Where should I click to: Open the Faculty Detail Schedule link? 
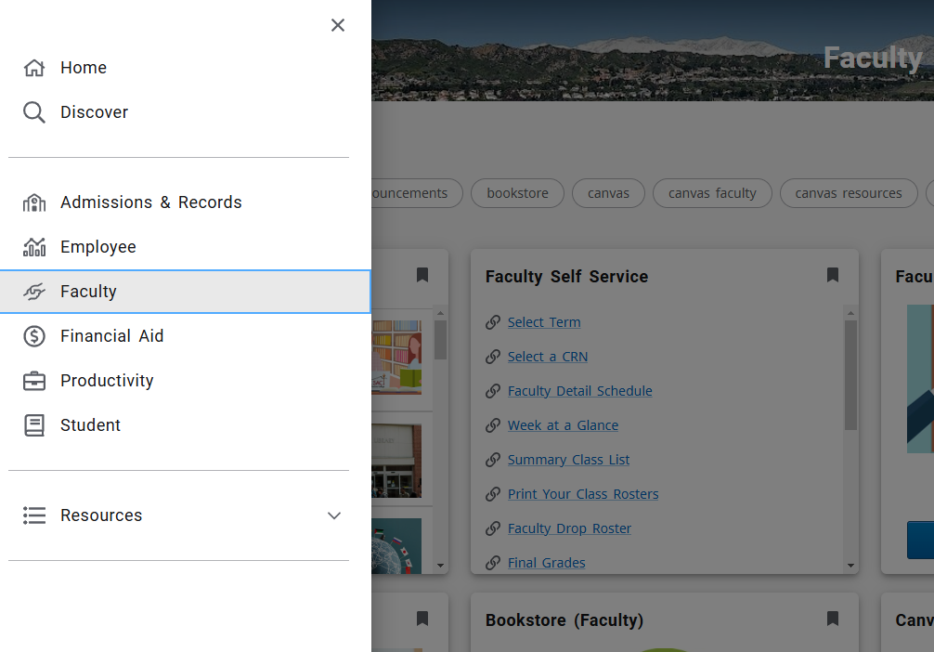point(579,391)
